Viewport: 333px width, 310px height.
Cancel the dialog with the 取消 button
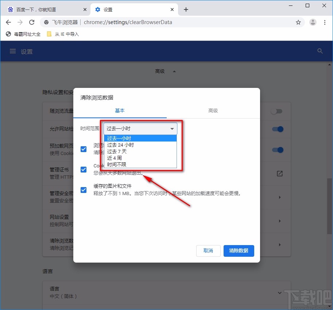pos(208,251)
